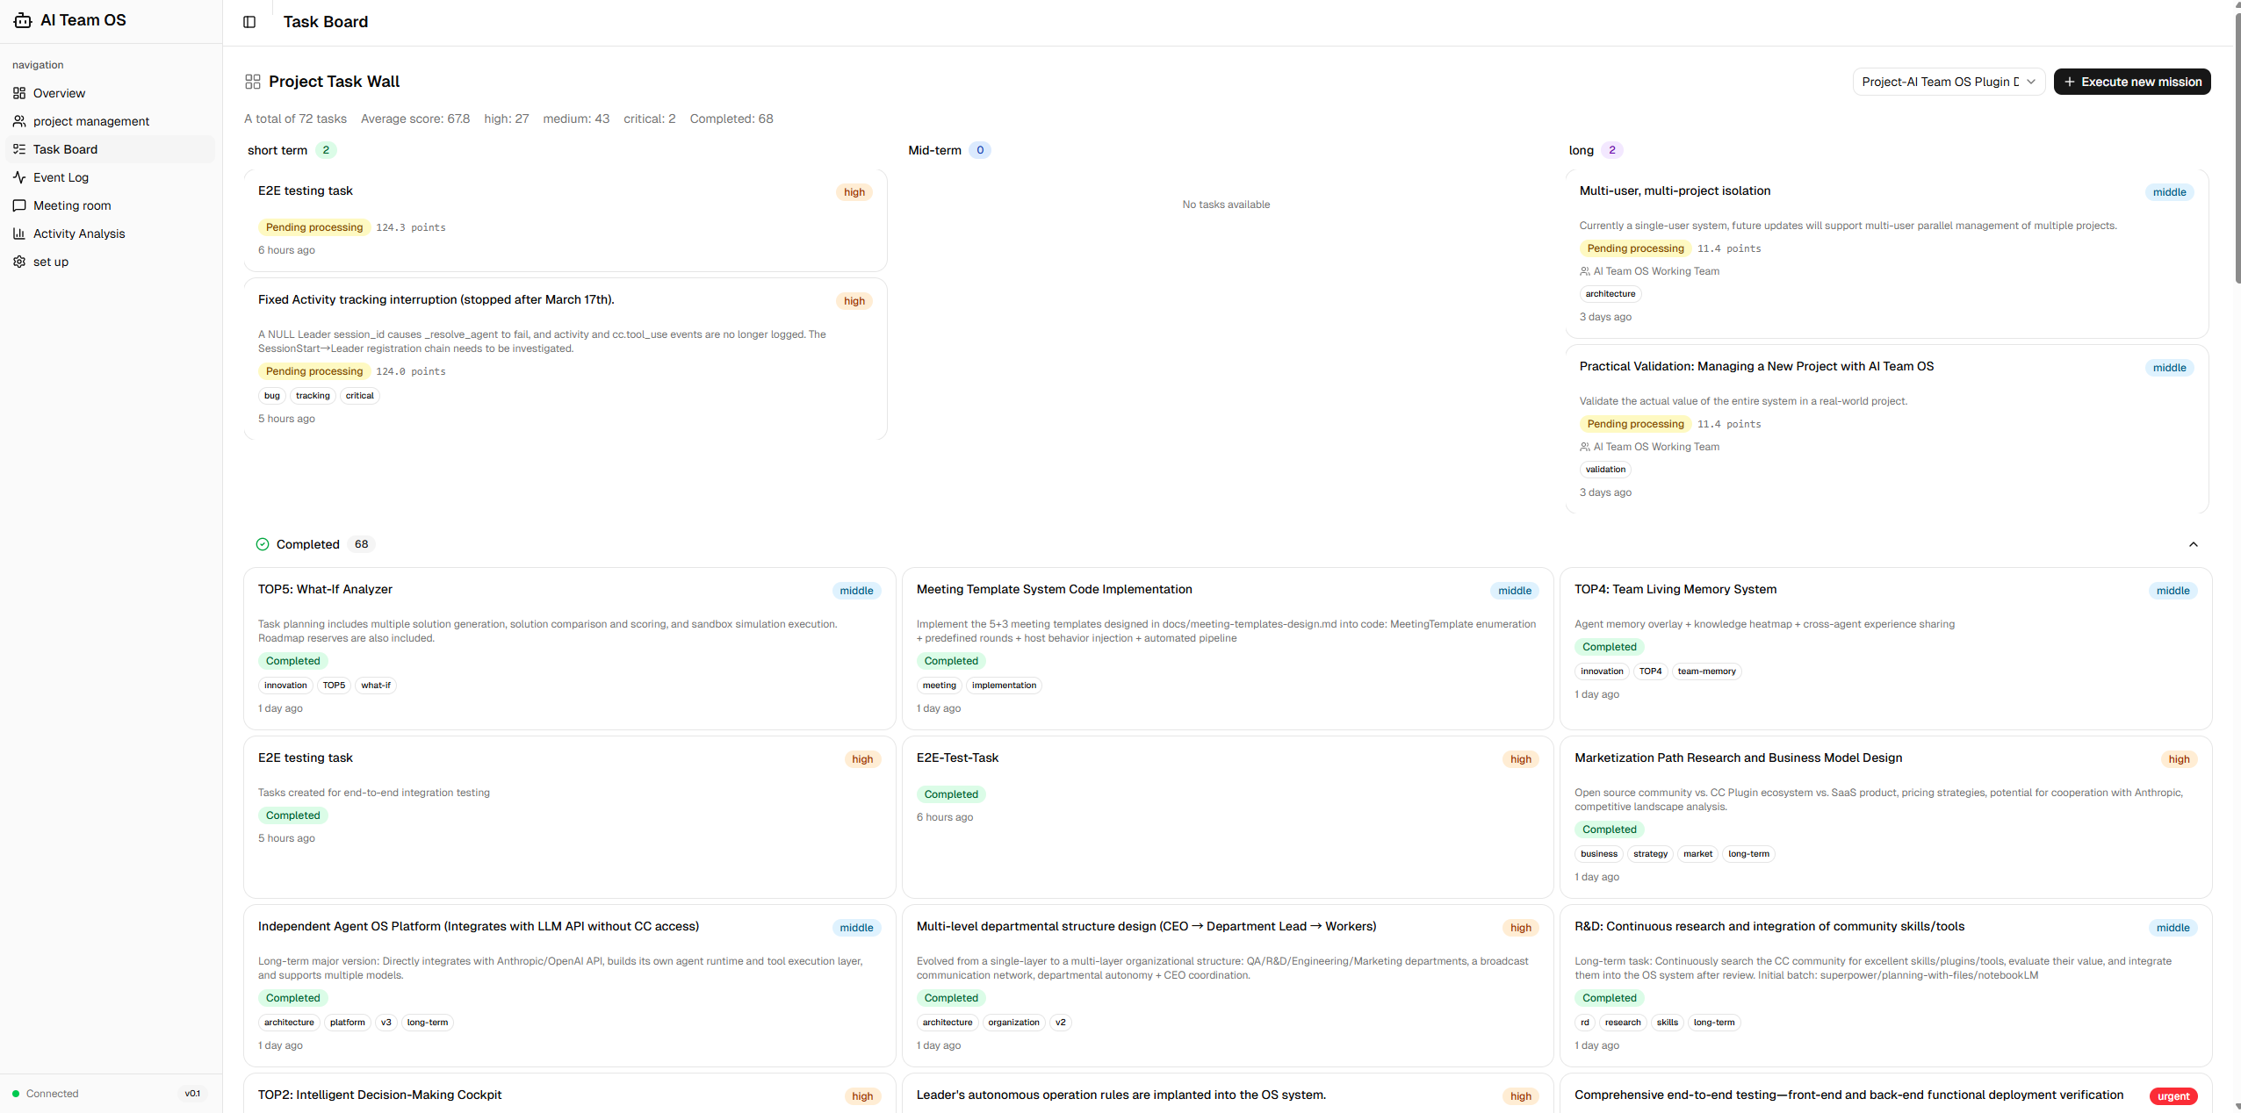Click the project management person icon
The height and width of the screenshot is (1113, 2241).
click(19, 120)
